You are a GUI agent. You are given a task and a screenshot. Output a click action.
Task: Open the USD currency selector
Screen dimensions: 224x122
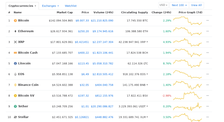coord(163,5)
